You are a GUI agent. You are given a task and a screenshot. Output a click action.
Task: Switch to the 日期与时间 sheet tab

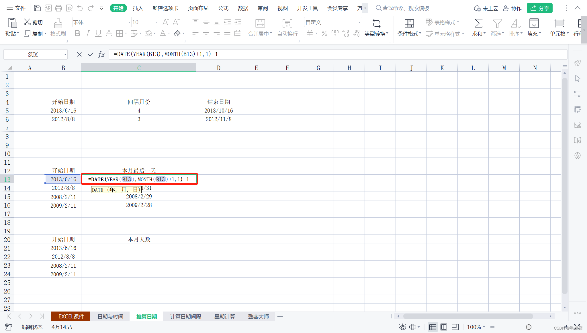(x=109, y=316)
